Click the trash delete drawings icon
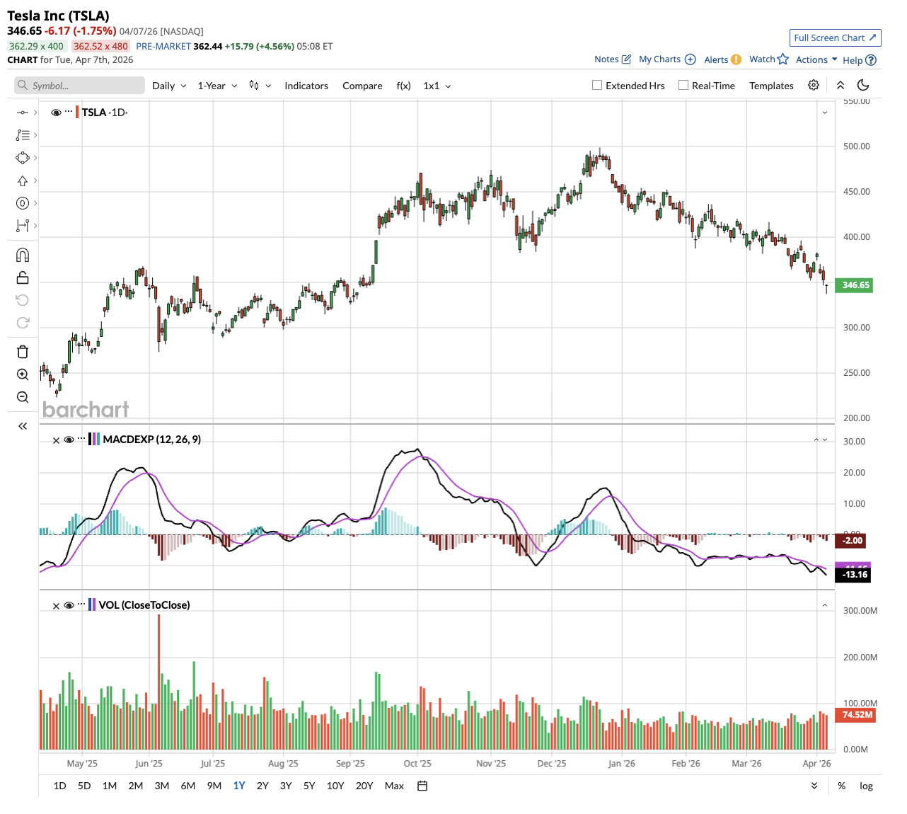The image size is (907, 814). point(23,352)
